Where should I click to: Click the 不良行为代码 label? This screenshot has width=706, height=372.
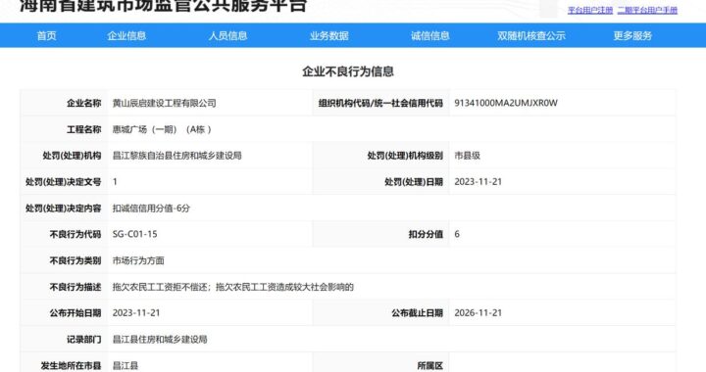click(x=76, y=234)
